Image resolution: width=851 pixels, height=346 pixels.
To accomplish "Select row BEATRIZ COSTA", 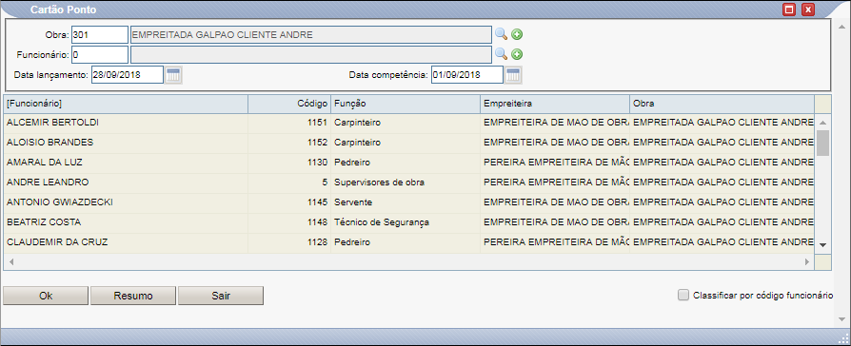I will [409, 222].
